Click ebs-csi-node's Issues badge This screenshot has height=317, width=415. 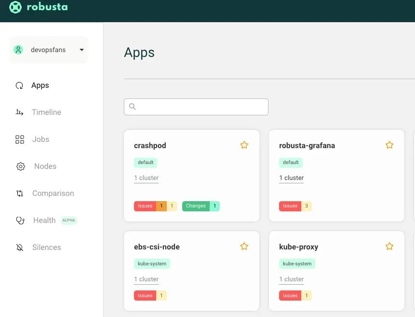[x=145, y=296]
